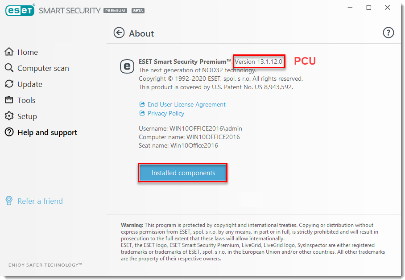
Task: Open the Tools section
Action: point(8,100)
